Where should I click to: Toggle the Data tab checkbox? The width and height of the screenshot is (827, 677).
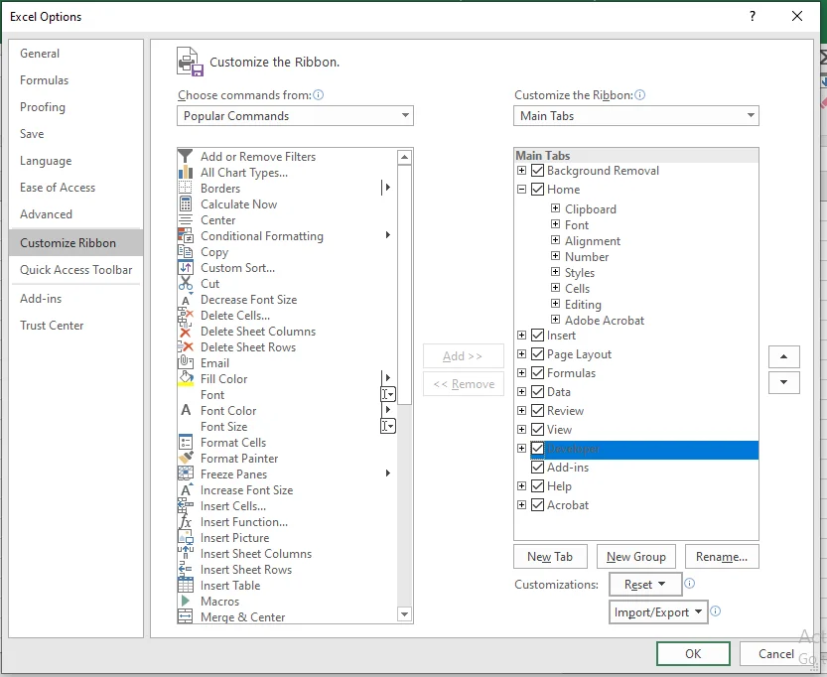(537, 392)
